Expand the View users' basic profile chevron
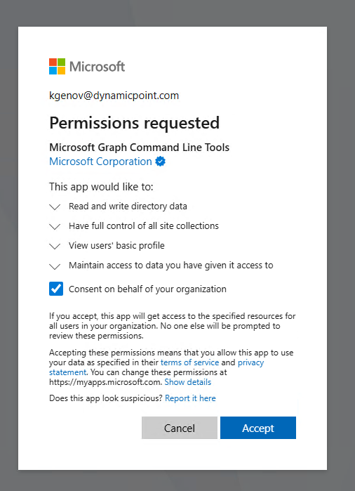355x491 pixels. click(x=55, y=246)
